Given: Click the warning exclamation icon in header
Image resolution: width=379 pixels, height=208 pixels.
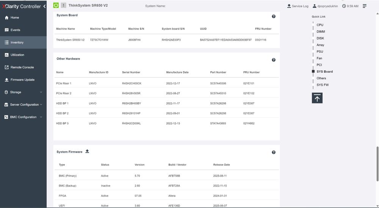Looking at the screenshot, I should coord(63,5).
